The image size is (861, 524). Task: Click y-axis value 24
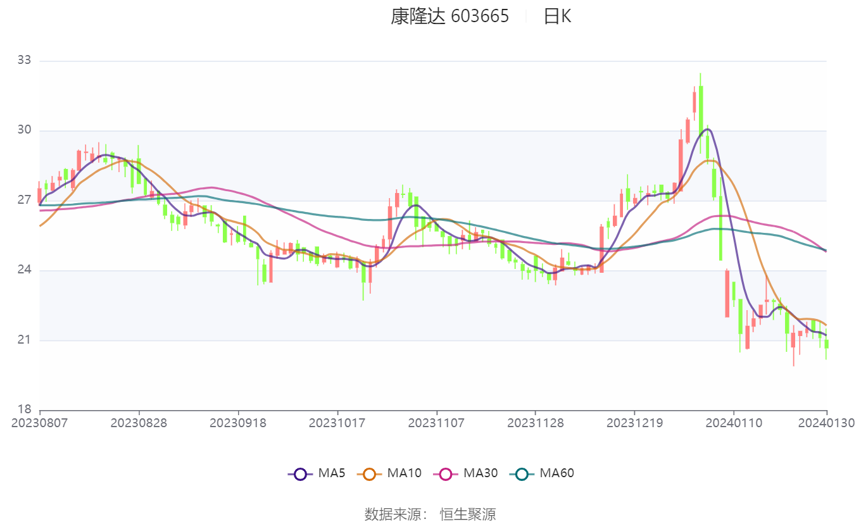(x=24, y=270)
